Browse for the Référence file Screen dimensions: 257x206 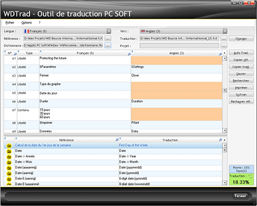click(108, 39)
